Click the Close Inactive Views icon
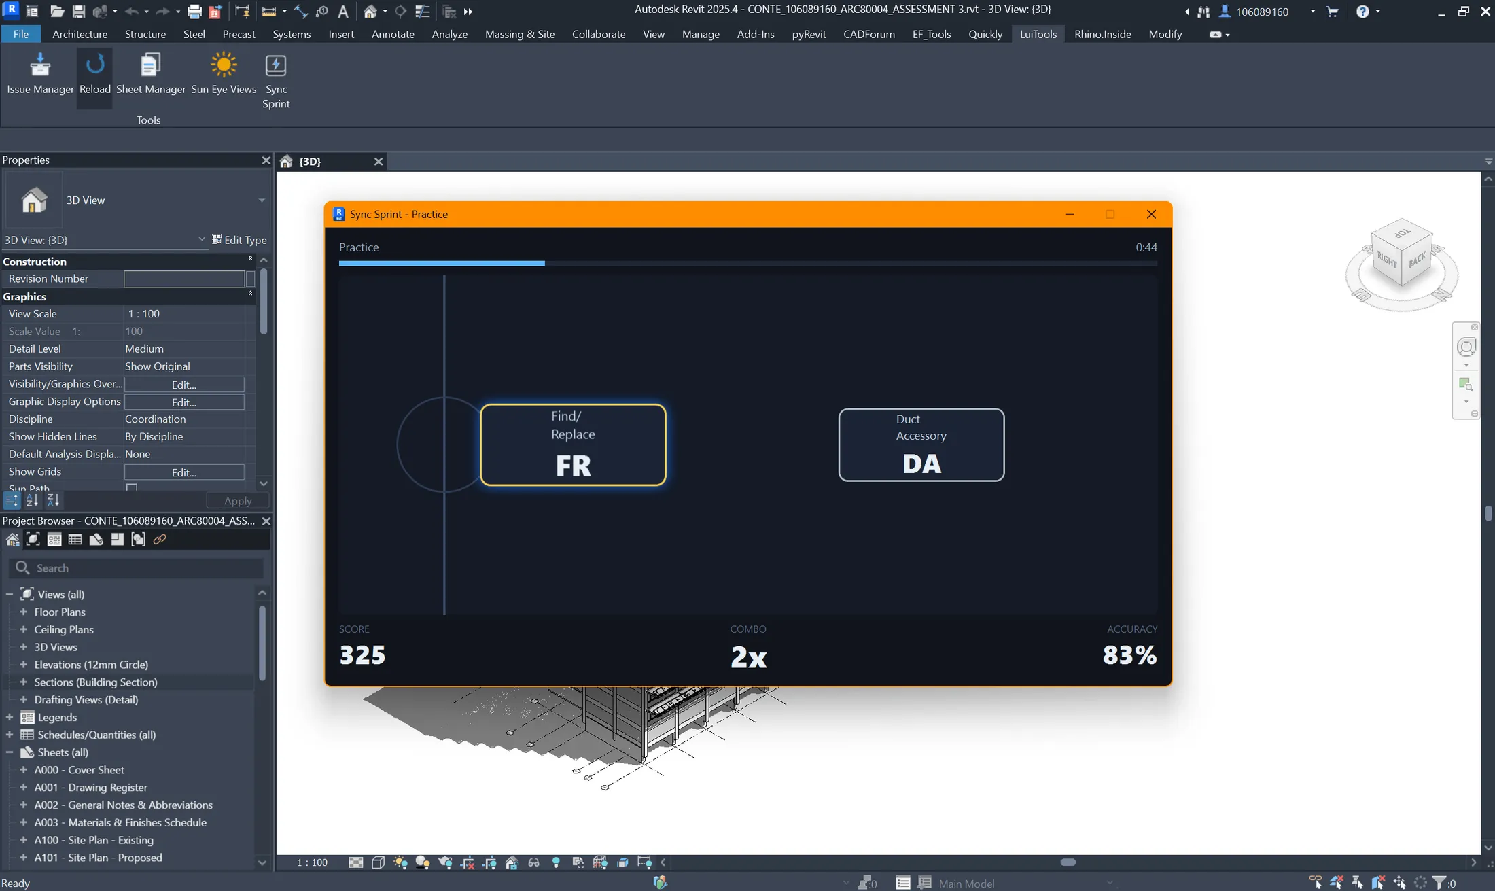This screenshot has height=891, width=1495. [449, 11]
